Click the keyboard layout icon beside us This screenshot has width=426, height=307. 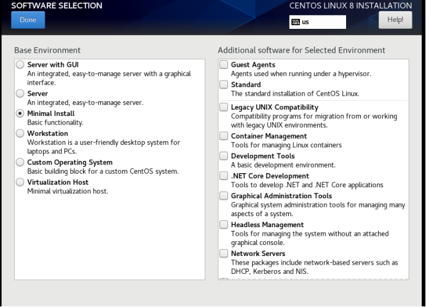[296, 22]
